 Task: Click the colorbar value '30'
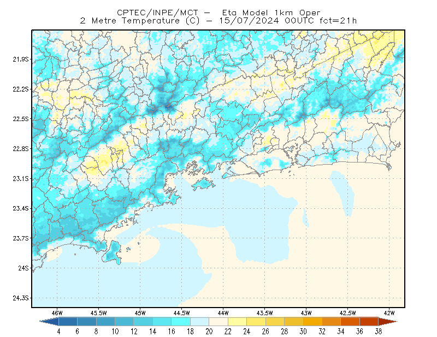[x=303, y=332]
